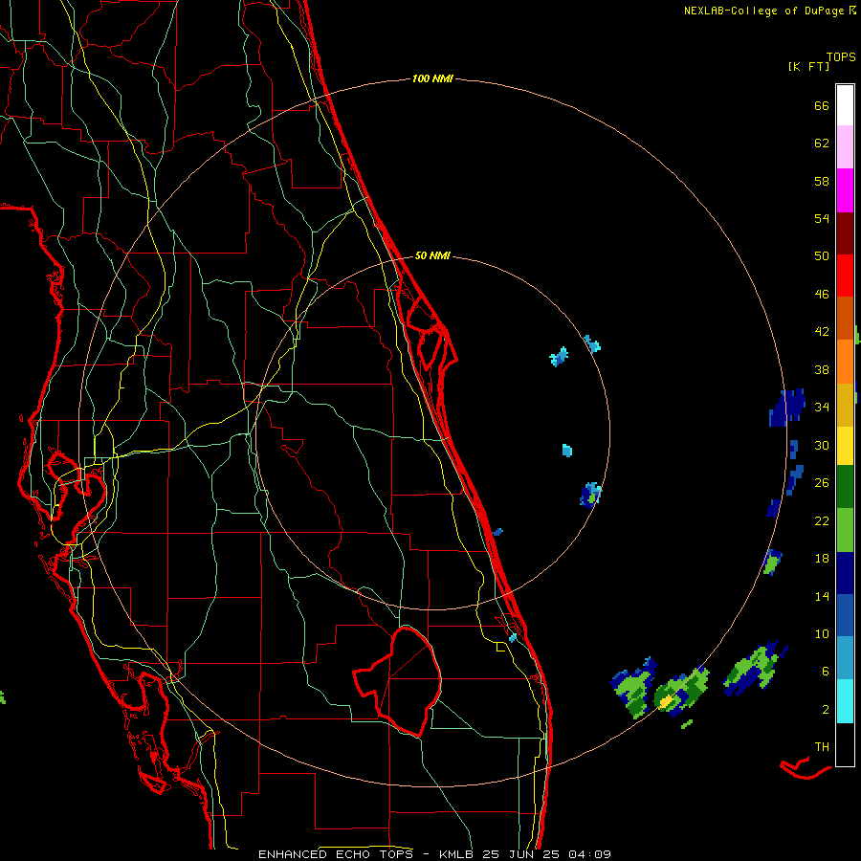Click the TH legend label
Screen dimensions: 861x861
tap(822, 747)
